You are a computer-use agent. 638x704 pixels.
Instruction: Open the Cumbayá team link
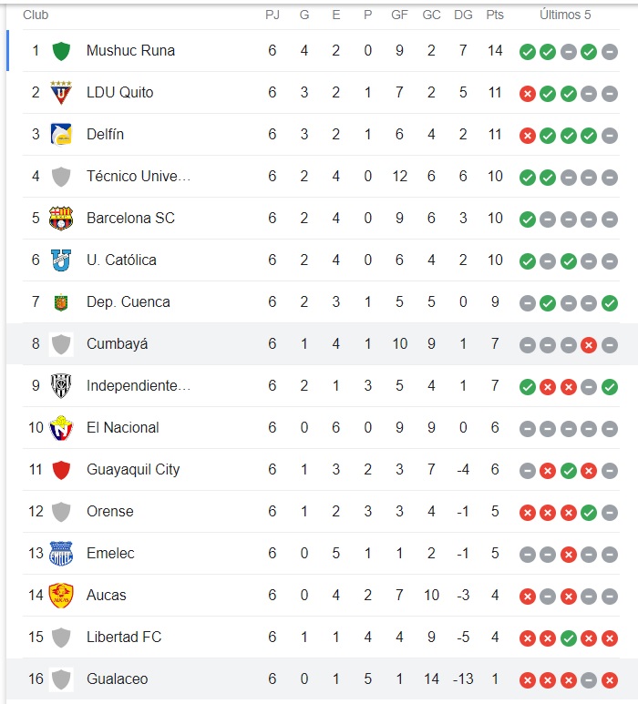117,344
